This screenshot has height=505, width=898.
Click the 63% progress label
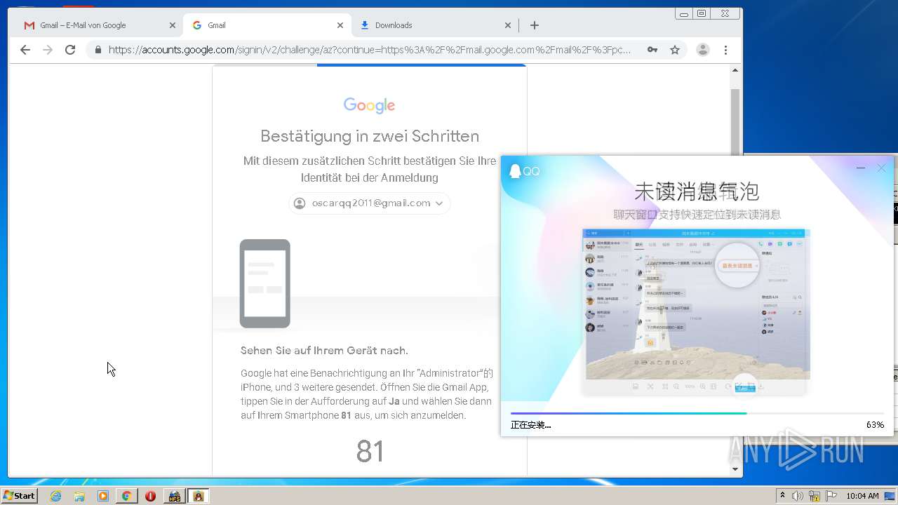pyautogui.click(x=875, y=425)
